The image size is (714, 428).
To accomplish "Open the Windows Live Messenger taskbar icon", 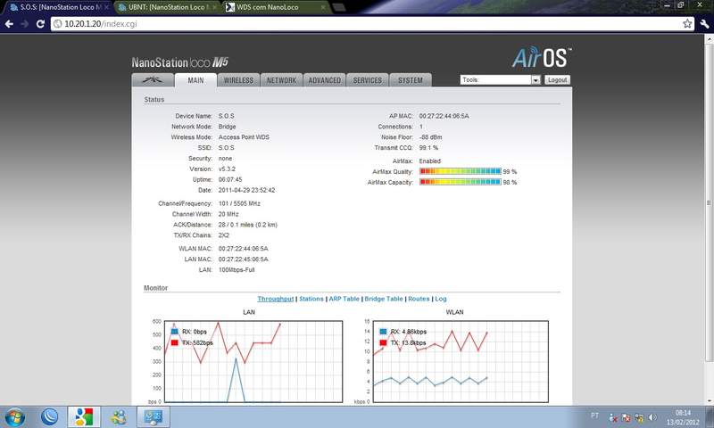I will [119, 416].
